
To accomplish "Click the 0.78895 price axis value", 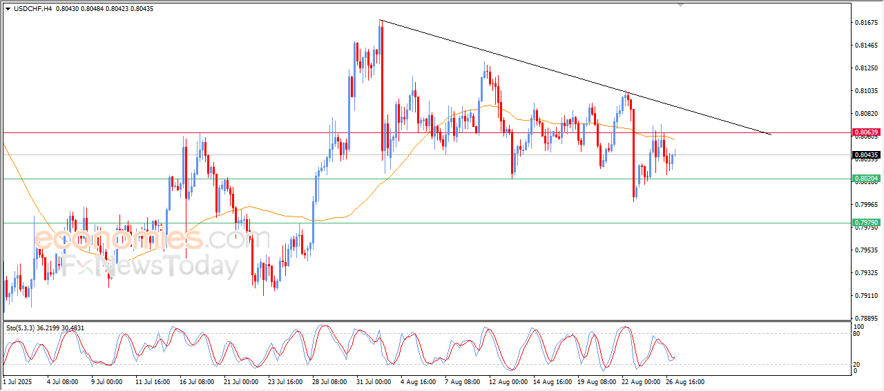I will [866, 319].
